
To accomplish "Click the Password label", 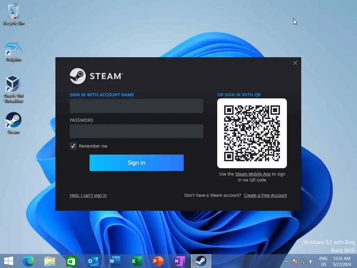I will [81, 120].
